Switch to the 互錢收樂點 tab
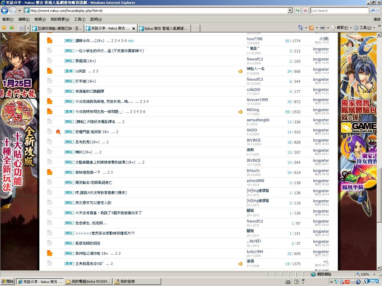Viewport: 382px width, 286px height. point(57,29)
